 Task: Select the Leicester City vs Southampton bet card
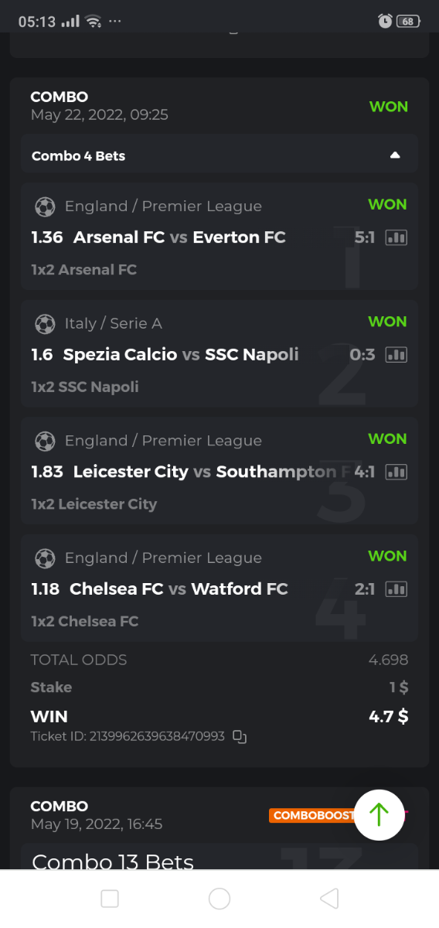[219, 471]
